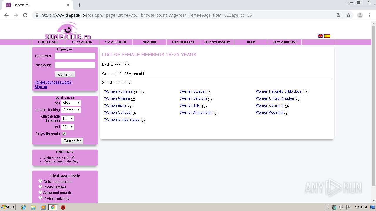Screen dimensions: 376x211
Task: Switch site language to Spanish flag
Action: click(327, 36)
